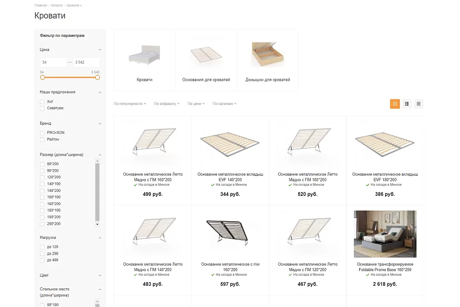460x307 pixels.
Task: Click the orange price range track
Action: (70, 78)
